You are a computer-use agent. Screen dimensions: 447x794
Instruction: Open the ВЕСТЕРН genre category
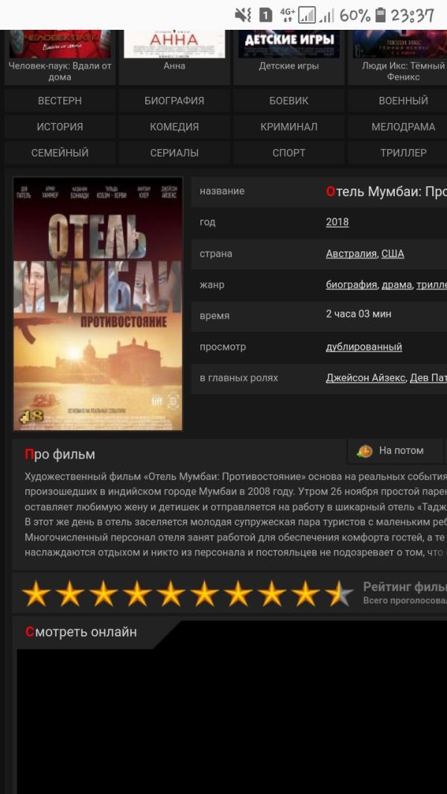coord(60,101)
